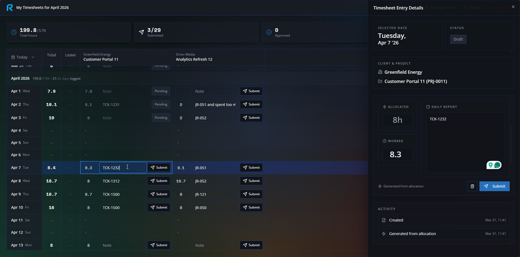Open the Created activity entry
The image size is (520, 257).
(444, 220)
